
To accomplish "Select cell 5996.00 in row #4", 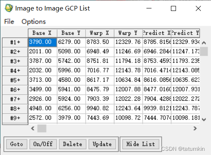I will (x=71, y=71).
